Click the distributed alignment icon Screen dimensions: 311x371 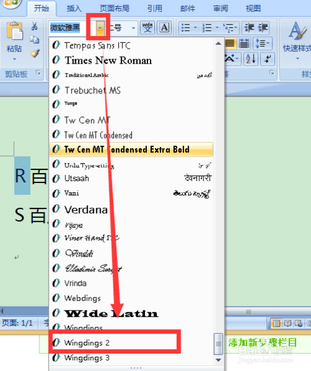244,44
